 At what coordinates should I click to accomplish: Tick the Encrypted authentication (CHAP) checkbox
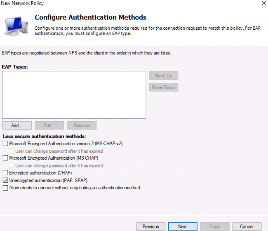pos(5,173)
